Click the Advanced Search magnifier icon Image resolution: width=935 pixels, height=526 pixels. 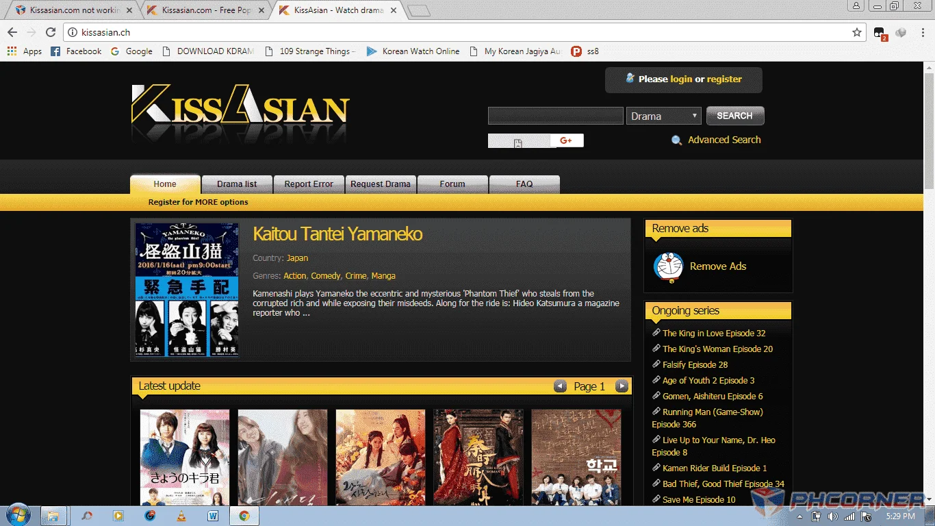click(x=677, y=140)
